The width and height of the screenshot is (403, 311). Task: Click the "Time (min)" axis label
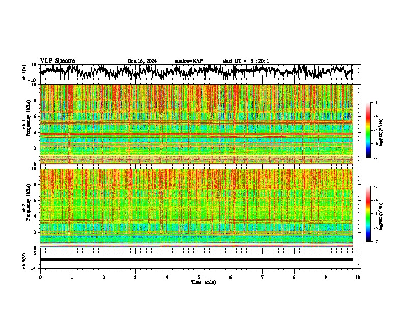coord(204,282)
